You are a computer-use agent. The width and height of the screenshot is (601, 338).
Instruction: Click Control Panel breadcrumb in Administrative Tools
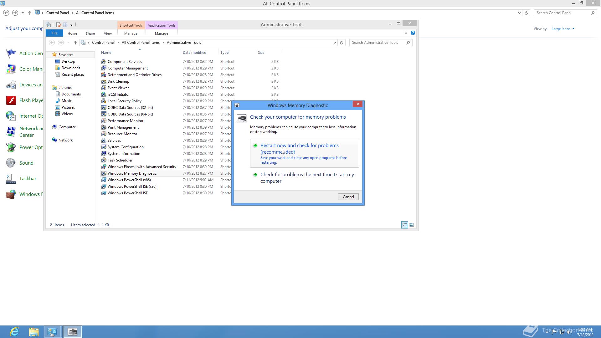pyautogui.click(x=103, y=43)
